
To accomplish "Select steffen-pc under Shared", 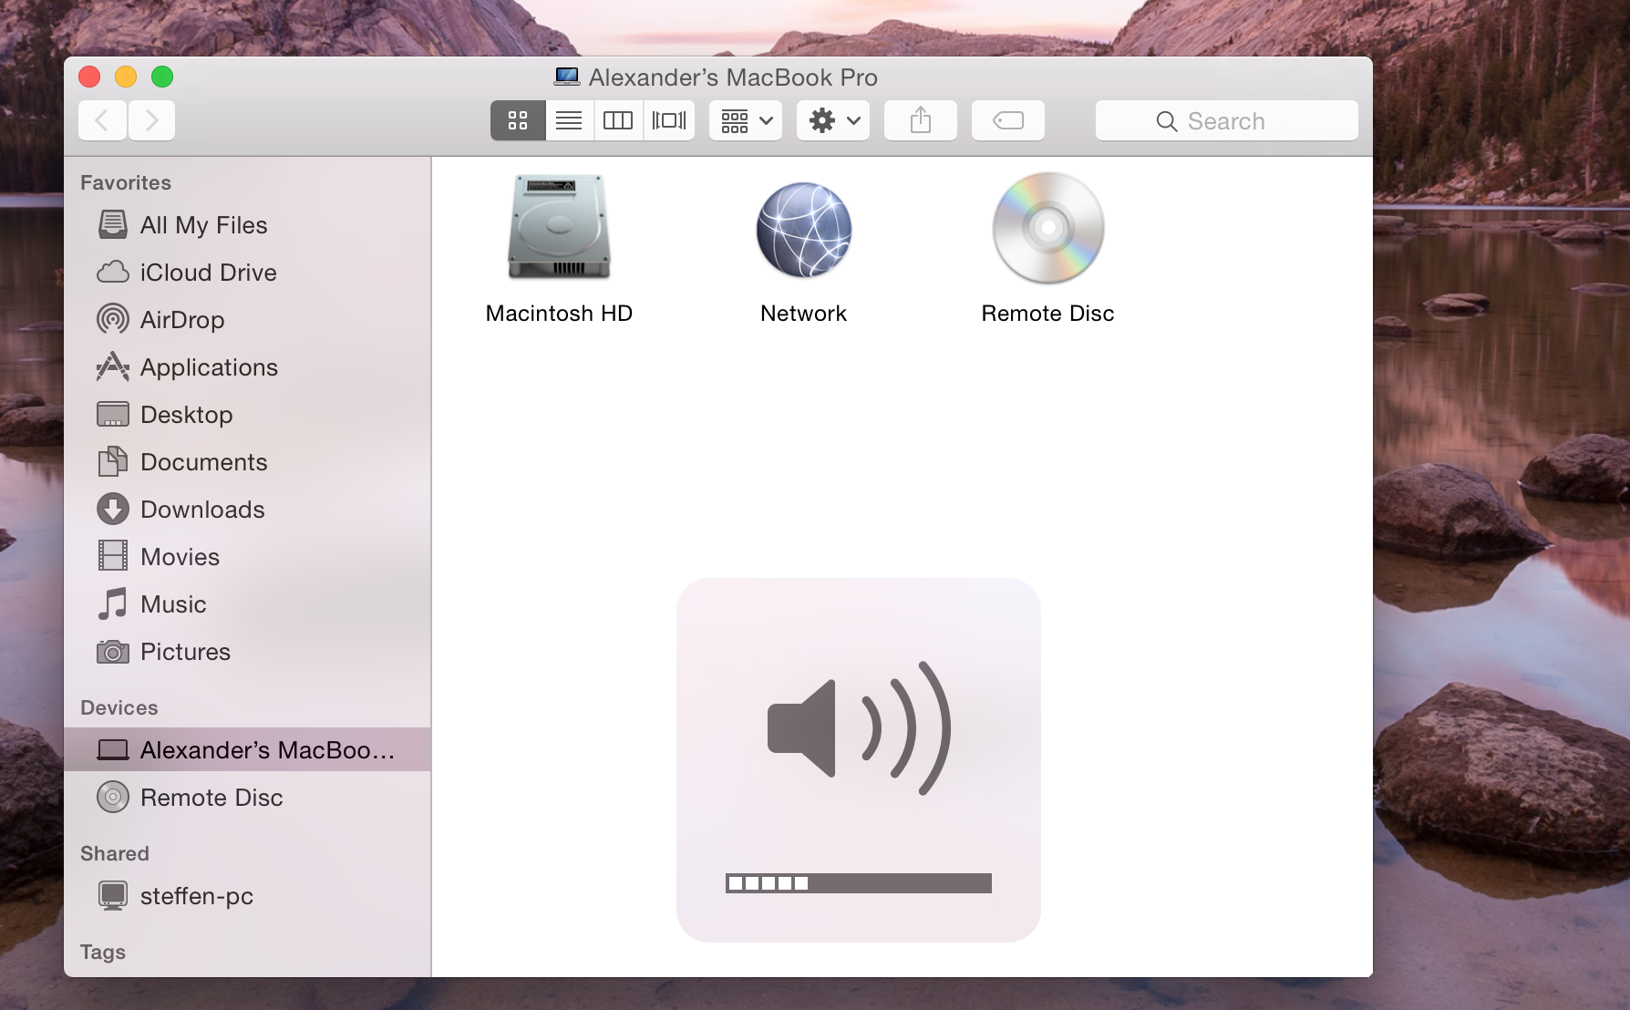I will point(247,896).
